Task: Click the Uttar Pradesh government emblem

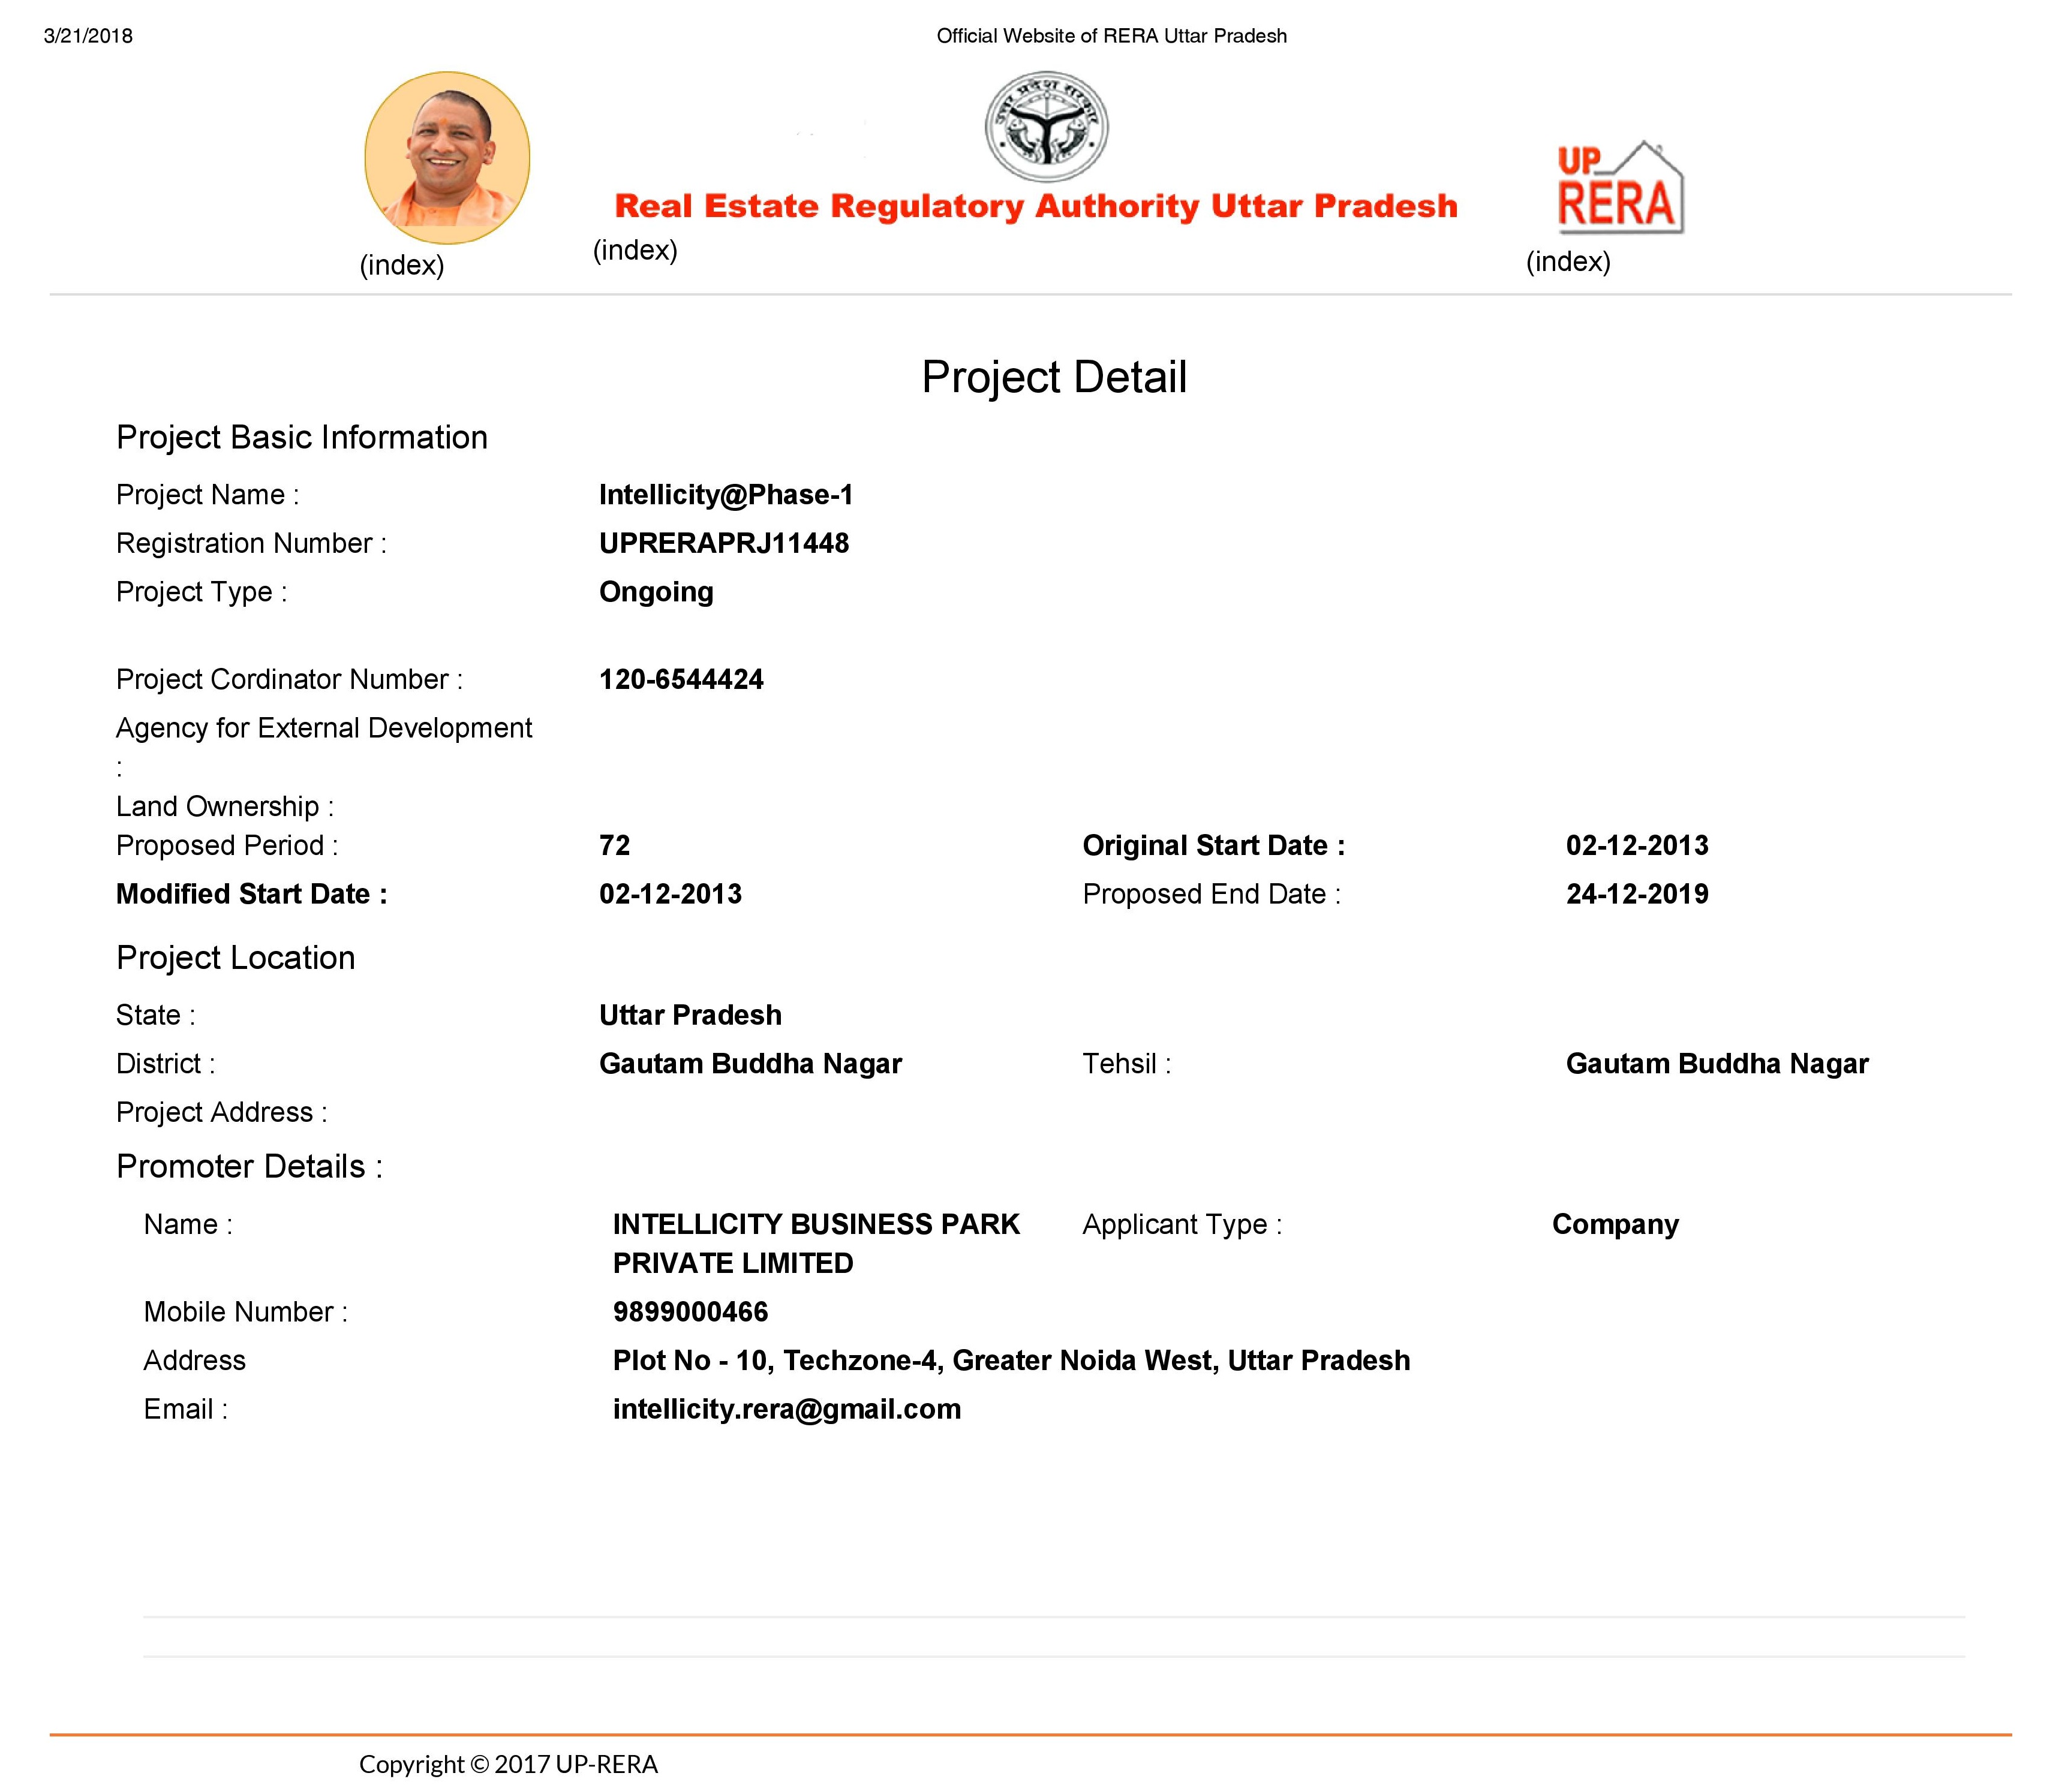Action: point(1046,127)
